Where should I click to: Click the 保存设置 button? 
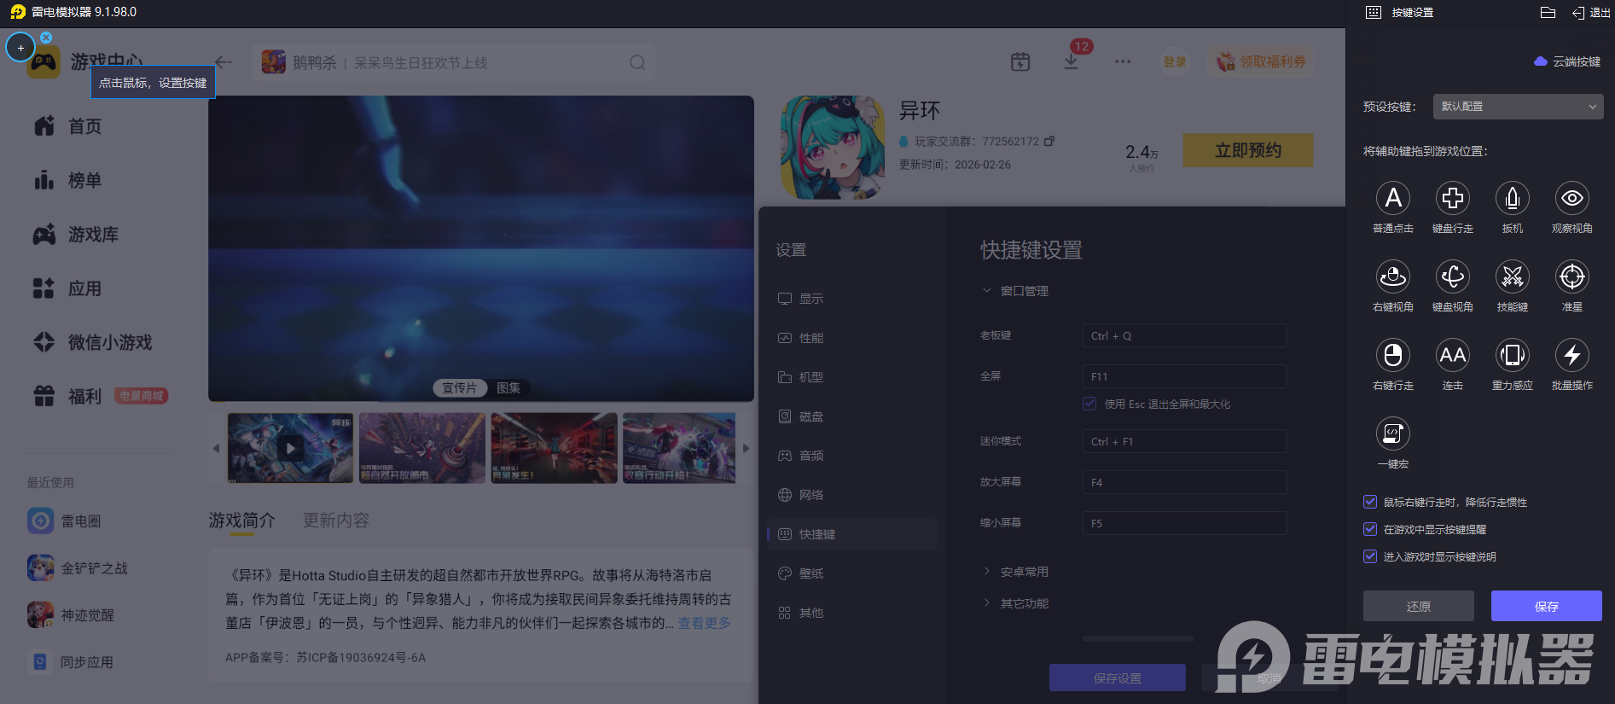(x=1118, y=678)
